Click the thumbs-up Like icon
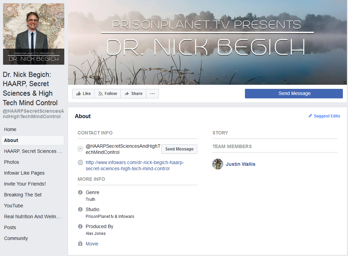 78,94
